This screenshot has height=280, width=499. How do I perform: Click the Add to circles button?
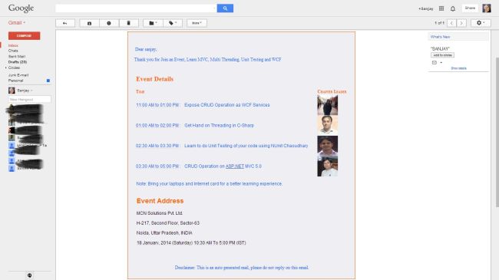click(443, 55)
